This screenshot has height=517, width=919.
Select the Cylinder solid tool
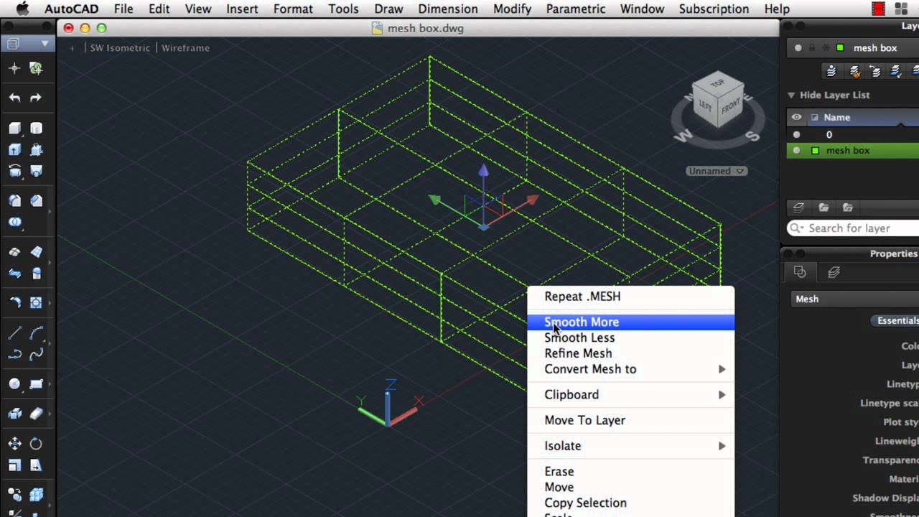tap(36, 129)
